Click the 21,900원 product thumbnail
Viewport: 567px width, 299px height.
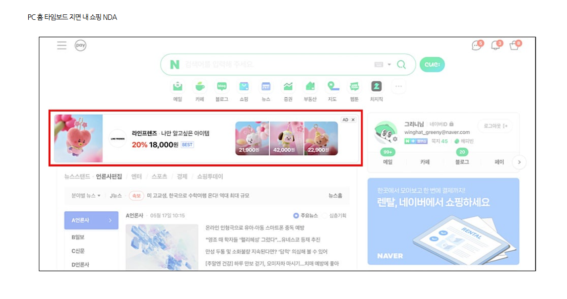tap(252, 138)
